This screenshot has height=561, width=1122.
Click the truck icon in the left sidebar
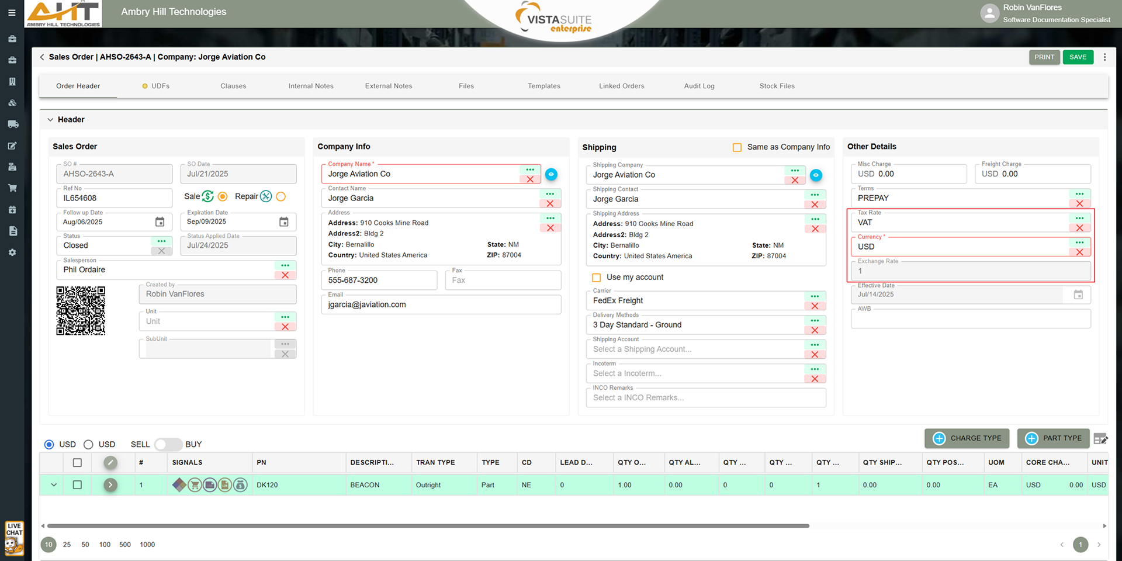12,124
